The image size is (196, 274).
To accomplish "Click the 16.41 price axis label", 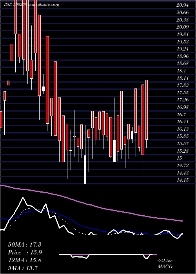I will coord(183,121).
